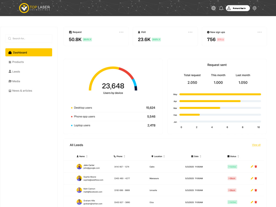The width and height of the screenshot is (276, 207).
Task: Open View all leeds link
Action: (x=256, y=145)
